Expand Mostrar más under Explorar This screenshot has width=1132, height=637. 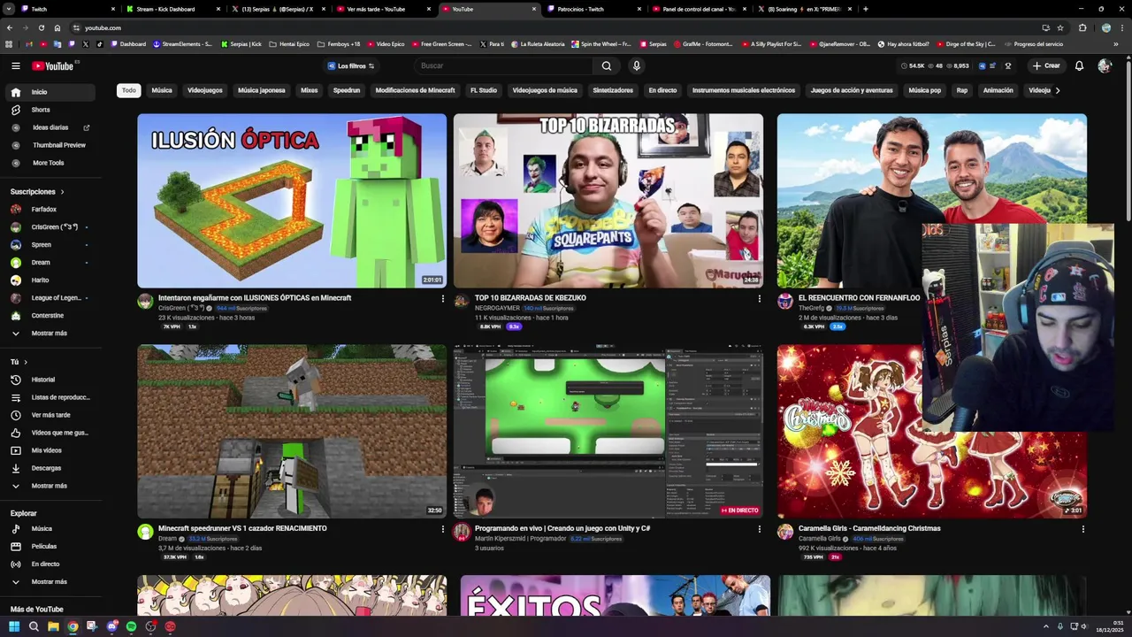tap(49, 582)
